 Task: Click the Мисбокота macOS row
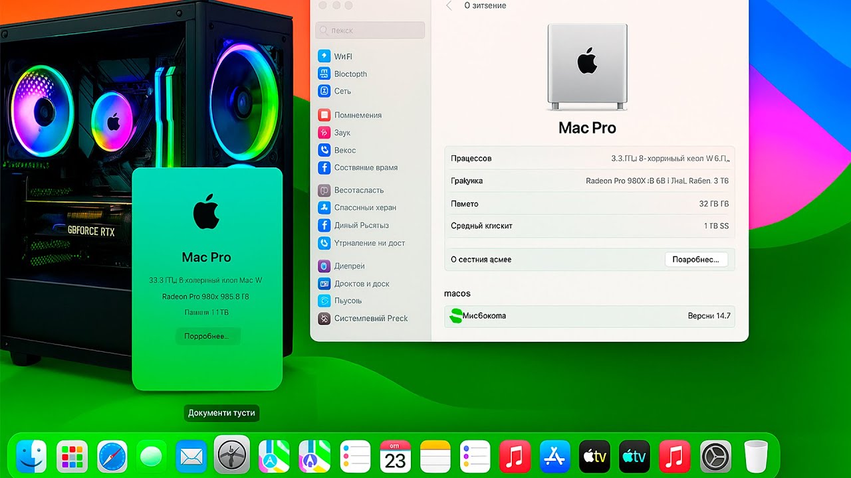(x=589, y=316)
